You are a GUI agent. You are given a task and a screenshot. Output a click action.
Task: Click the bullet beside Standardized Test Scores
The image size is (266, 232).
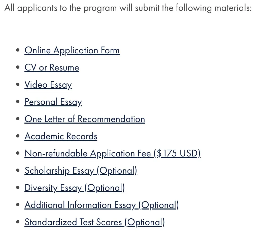tap(18, 222)
